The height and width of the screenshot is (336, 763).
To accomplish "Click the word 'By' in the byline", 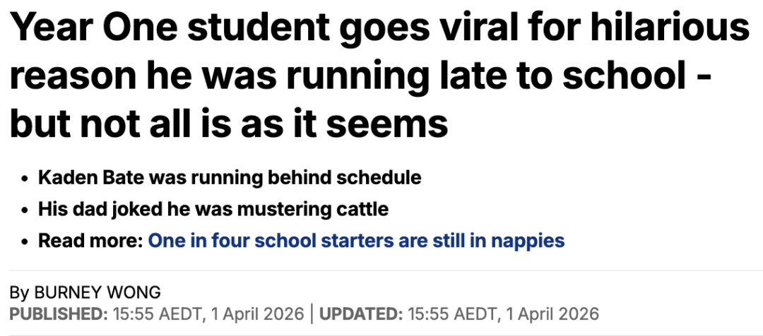I will (x=19, y=292).
